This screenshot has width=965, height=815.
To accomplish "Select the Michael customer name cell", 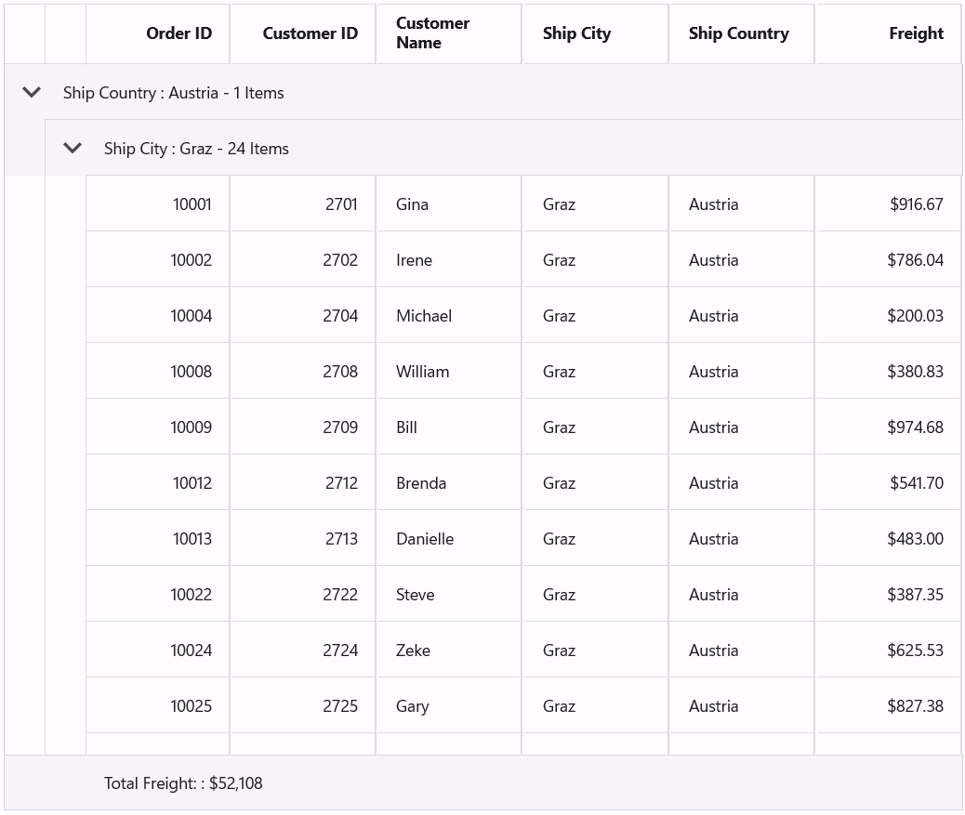I will pyautogui.click(x=424, y=316).
